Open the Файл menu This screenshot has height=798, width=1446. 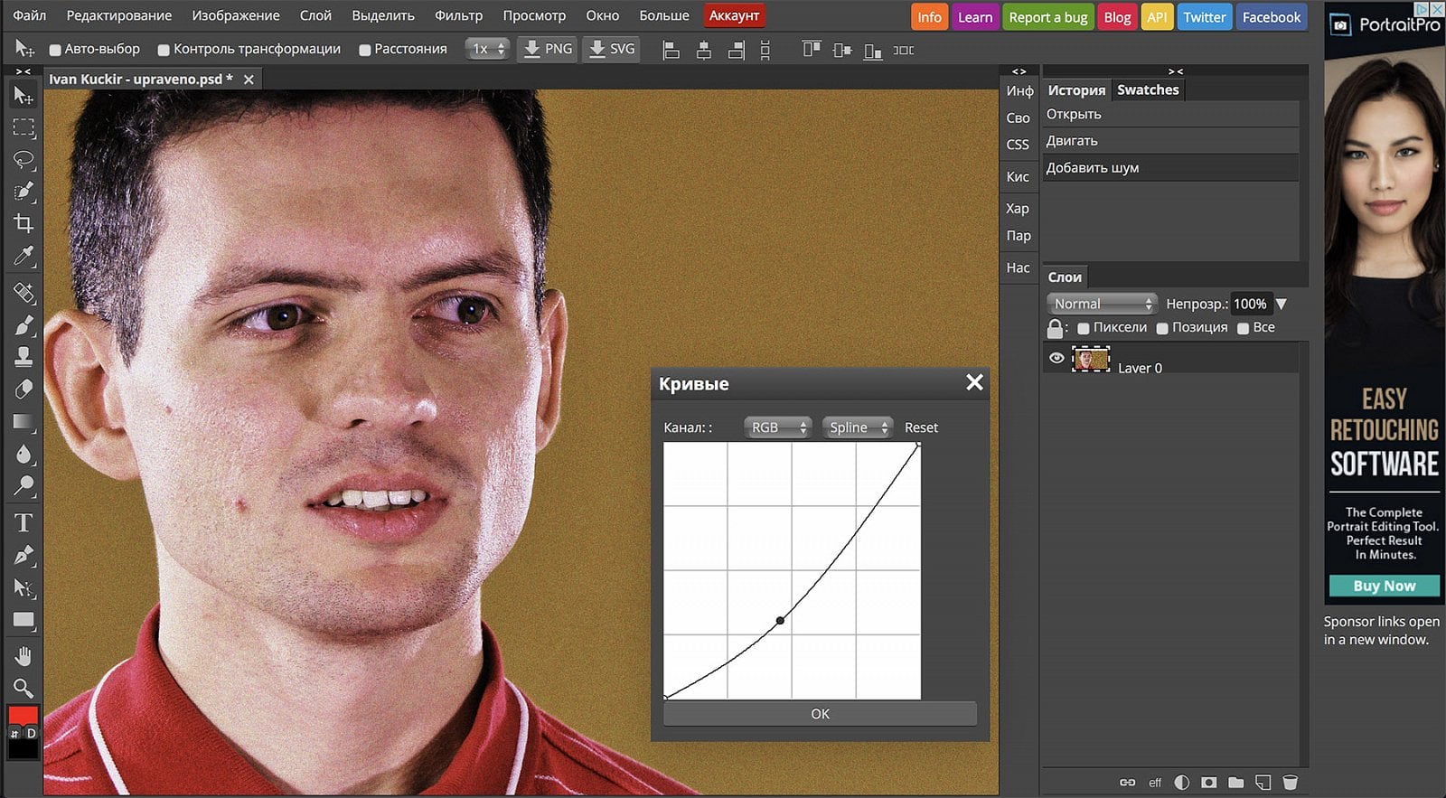coord(29,15)
